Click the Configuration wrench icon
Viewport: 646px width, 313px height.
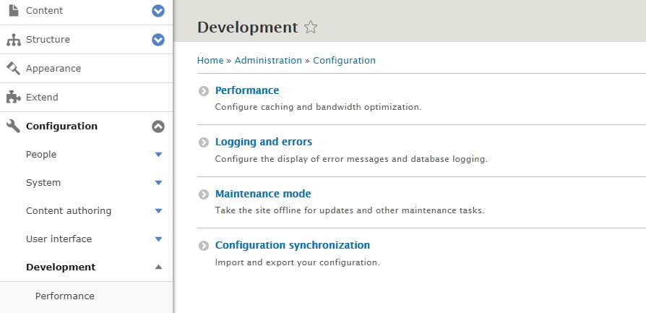point(13,127)
